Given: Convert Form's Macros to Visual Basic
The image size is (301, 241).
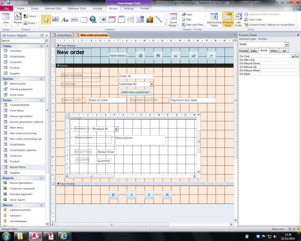Looking at the screenshot, I should click(269, 25).
